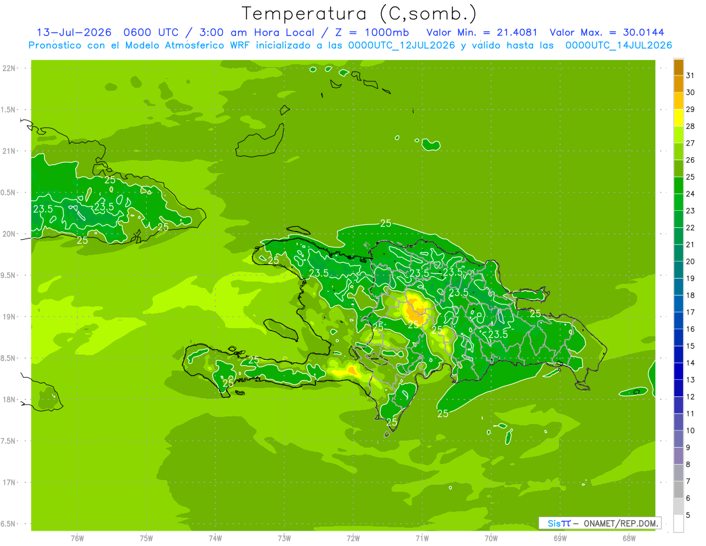Screen dimensions: 706x546
Task: Pick the color bar segment between 30 and 31
Action: pos(678,84)
